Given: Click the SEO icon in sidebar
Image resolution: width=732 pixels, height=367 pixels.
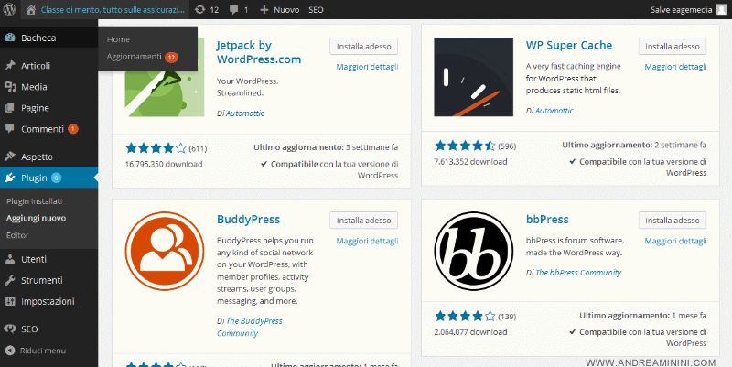Looking at the screenshot, I should coord(10,329).
